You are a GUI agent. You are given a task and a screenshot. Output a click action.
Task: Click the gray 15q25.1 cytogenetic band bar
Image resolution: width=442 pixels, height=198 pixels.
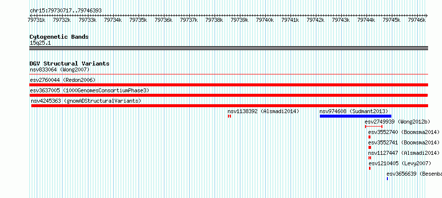point(228,48)
